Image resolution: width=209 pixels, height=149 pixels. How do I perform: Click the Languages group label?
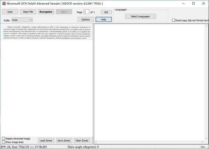tap(121, 10)
